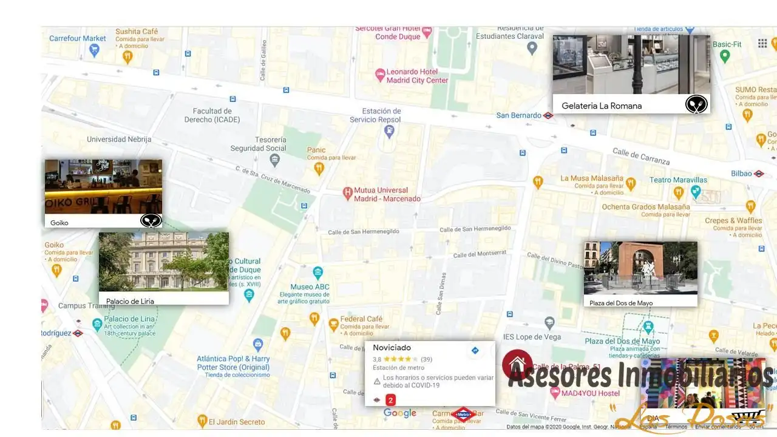The height and width of the screenshot is (437, 777).
Task: Click the Calle de Velarde label
Action: pos(735,351)
